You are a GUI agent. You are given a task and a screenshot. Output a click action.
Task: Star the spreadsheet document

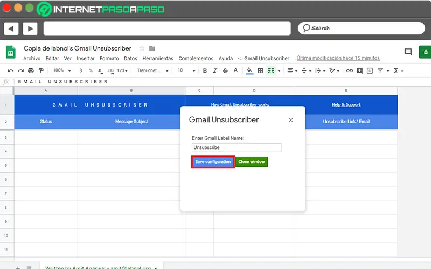[x=142, y=48]
